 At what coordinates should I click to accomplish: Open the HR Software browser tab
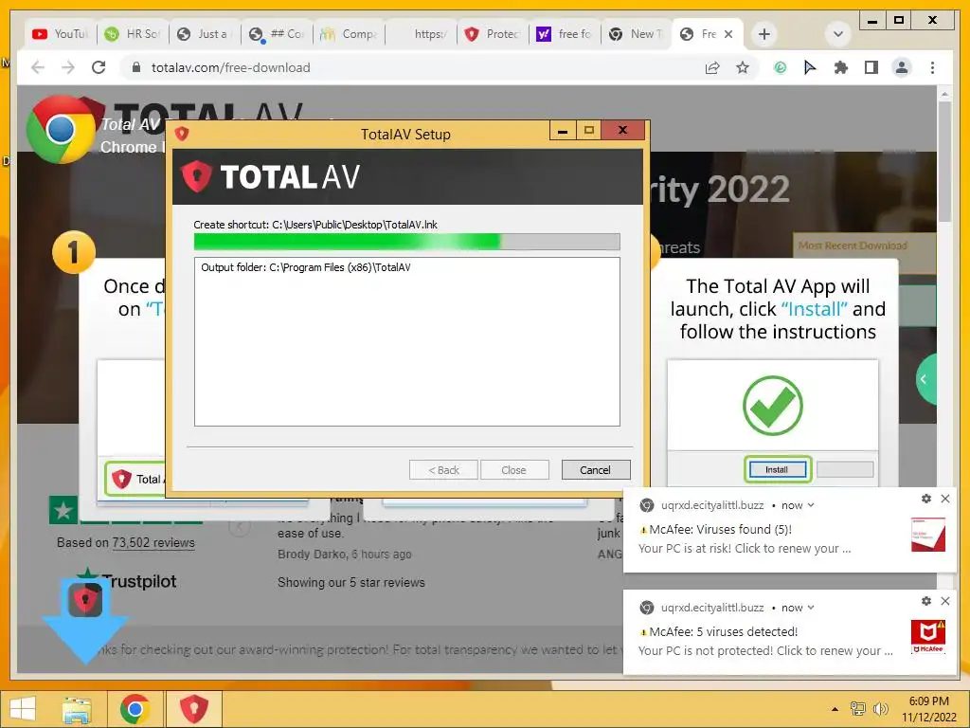133,34
